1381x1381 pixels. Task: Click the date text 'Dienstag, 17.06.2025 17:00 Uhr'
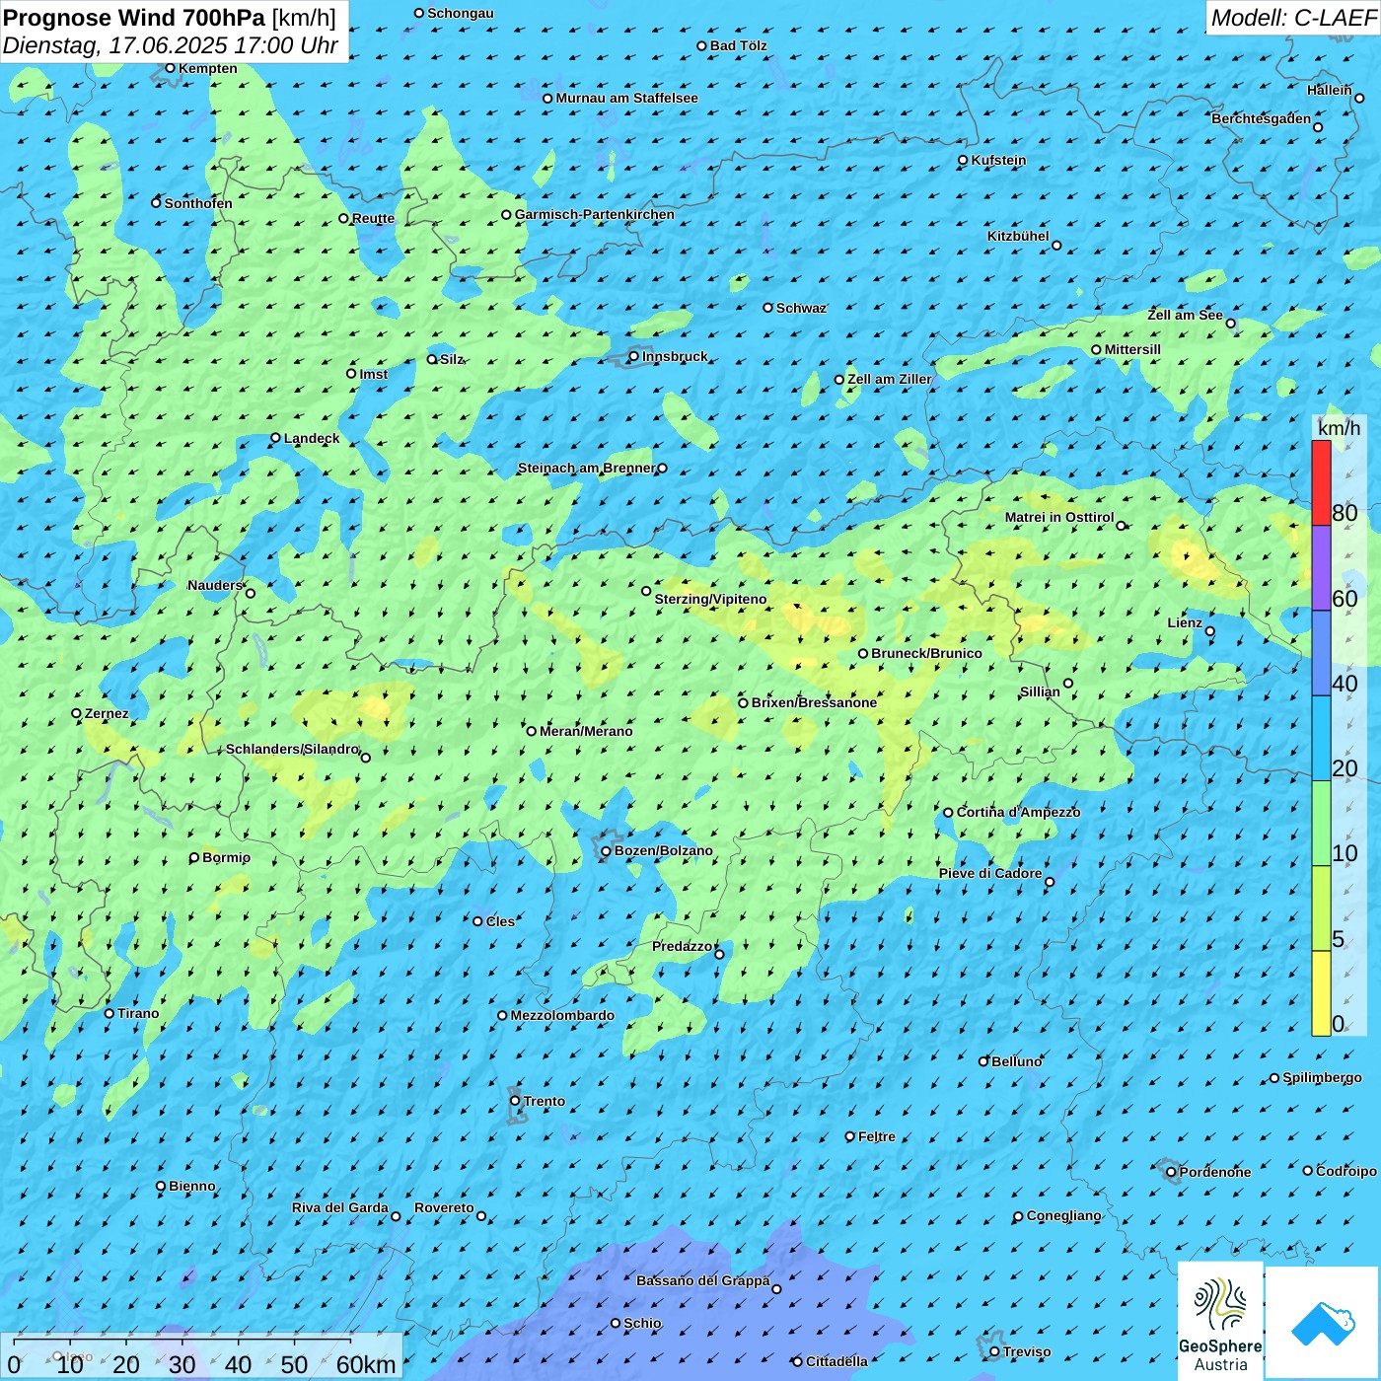coord(171,45)
